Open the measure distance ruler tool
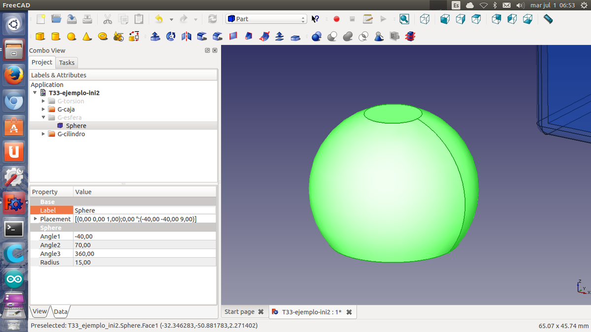Viewport: 591px width, 332px height. [548, 19]
